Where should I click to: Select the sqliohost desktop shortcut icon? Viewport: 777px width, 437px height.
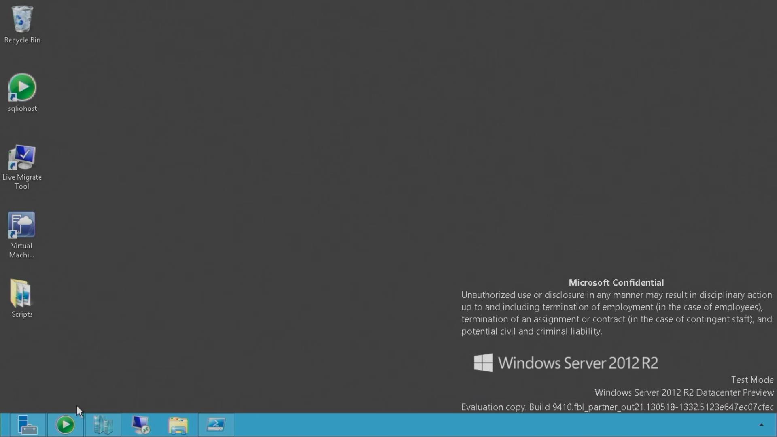tap(22, 87)
